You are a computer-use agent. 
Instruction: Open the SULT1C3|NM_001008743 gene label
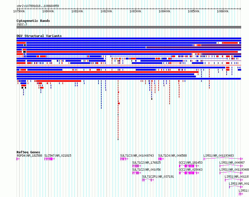click(137, 156)
